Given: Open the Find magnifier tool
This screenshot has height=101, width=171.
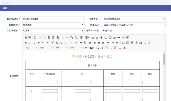Looking at the screenshot, I should (72, 37).
